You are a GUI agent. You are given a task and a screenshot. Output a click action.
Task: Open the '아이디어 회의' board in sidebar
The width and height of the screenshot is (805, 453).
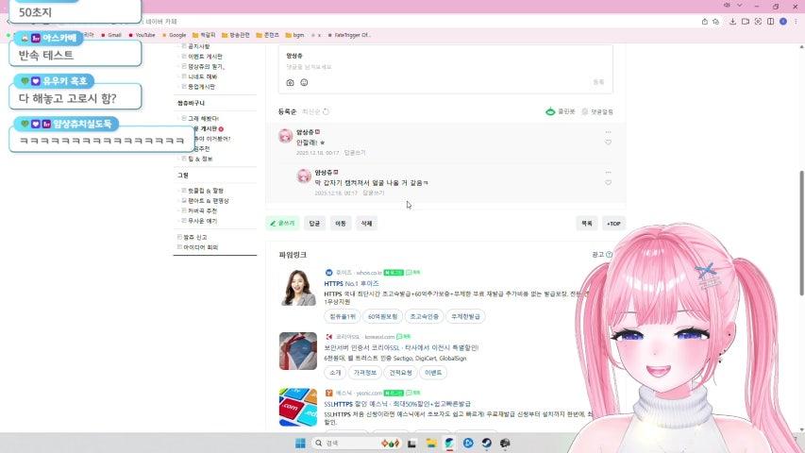pyautogui.click(x=201, y=247)
